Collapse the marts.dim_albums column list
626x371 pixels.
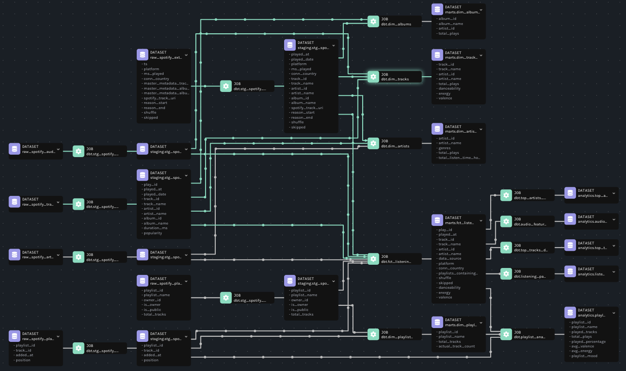point(481,9)
